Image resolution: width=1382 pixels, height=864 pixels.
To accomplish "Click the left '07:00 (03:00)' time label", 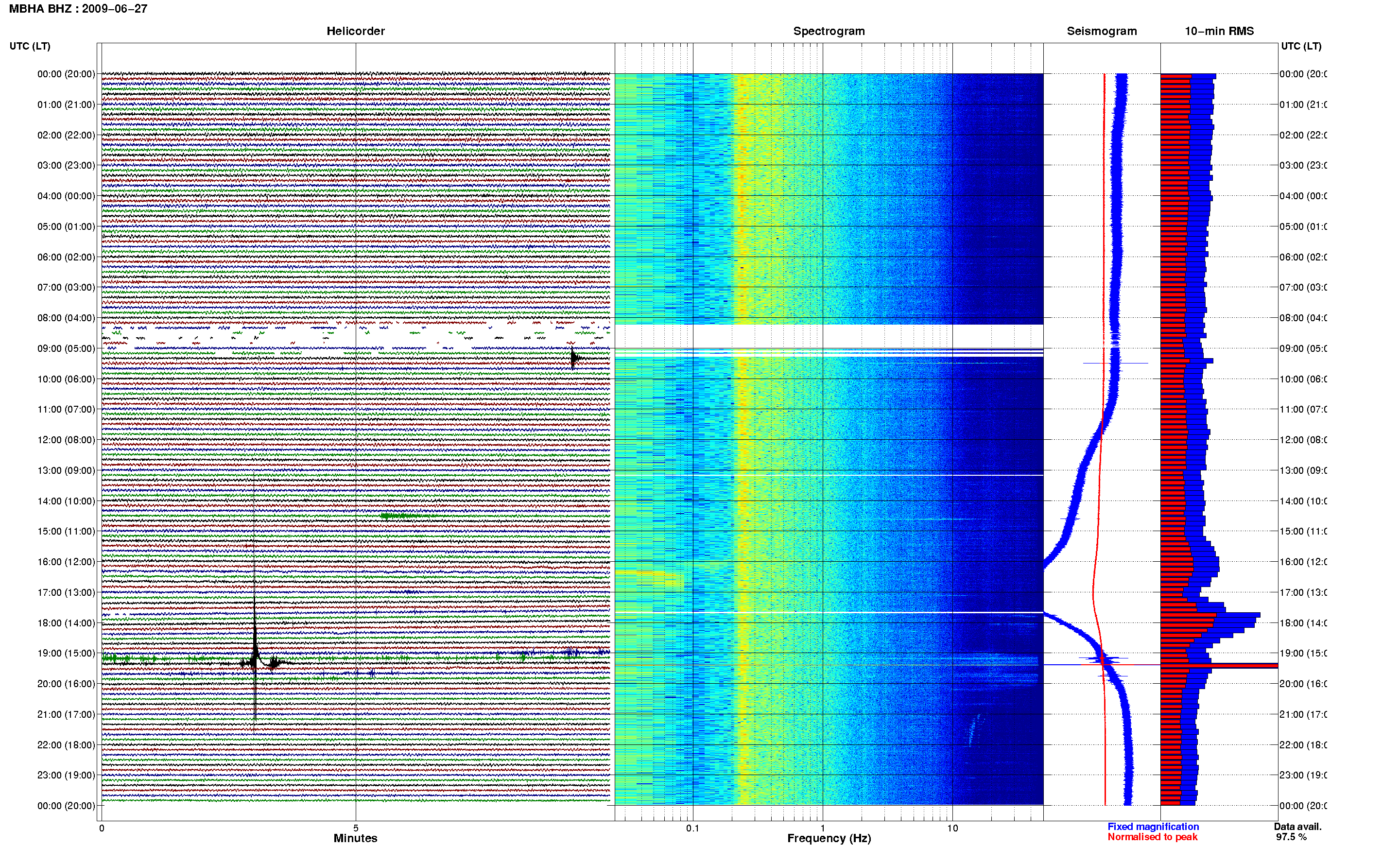I will 66,287.
